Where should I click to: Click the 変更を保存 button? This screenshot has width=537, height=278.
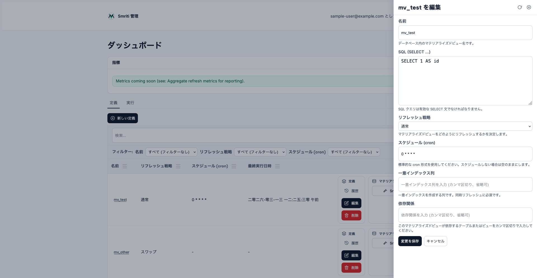click(x=410, y=241)
